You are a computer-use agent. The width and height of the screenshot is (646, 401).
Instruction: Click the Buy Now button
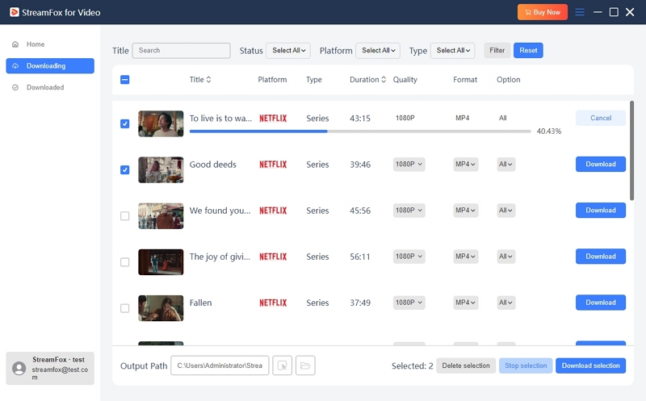[x=542, y=12]
